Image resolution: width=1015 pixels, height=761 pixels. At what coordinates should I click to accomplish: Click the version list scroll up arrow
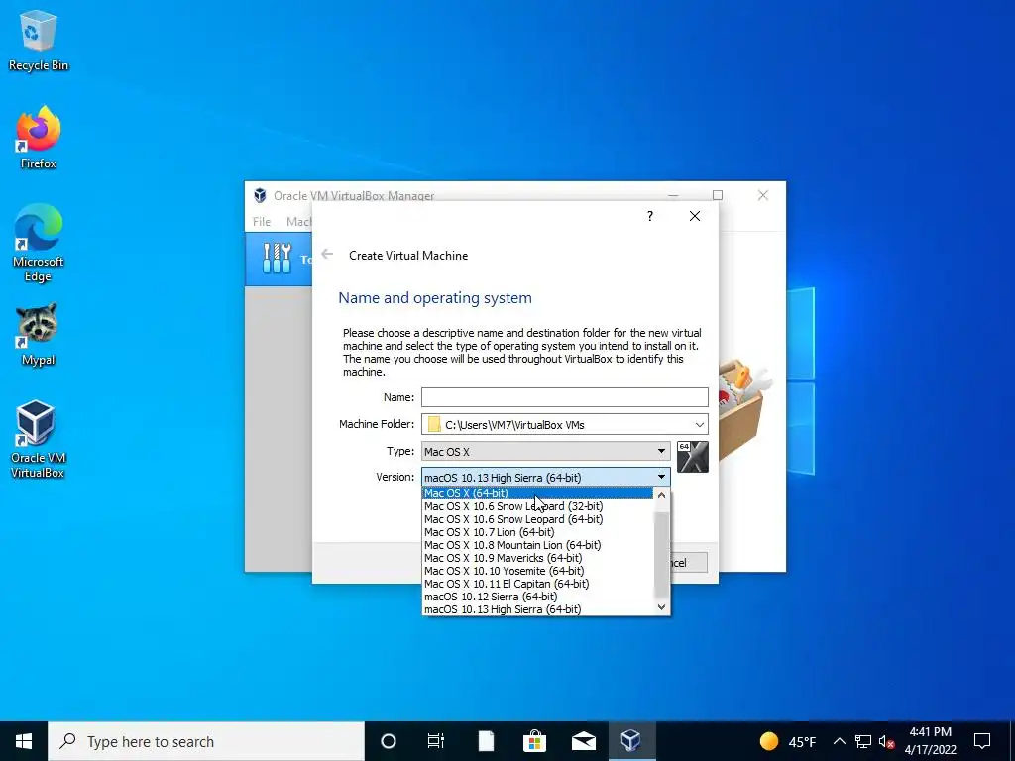(661, 495)
